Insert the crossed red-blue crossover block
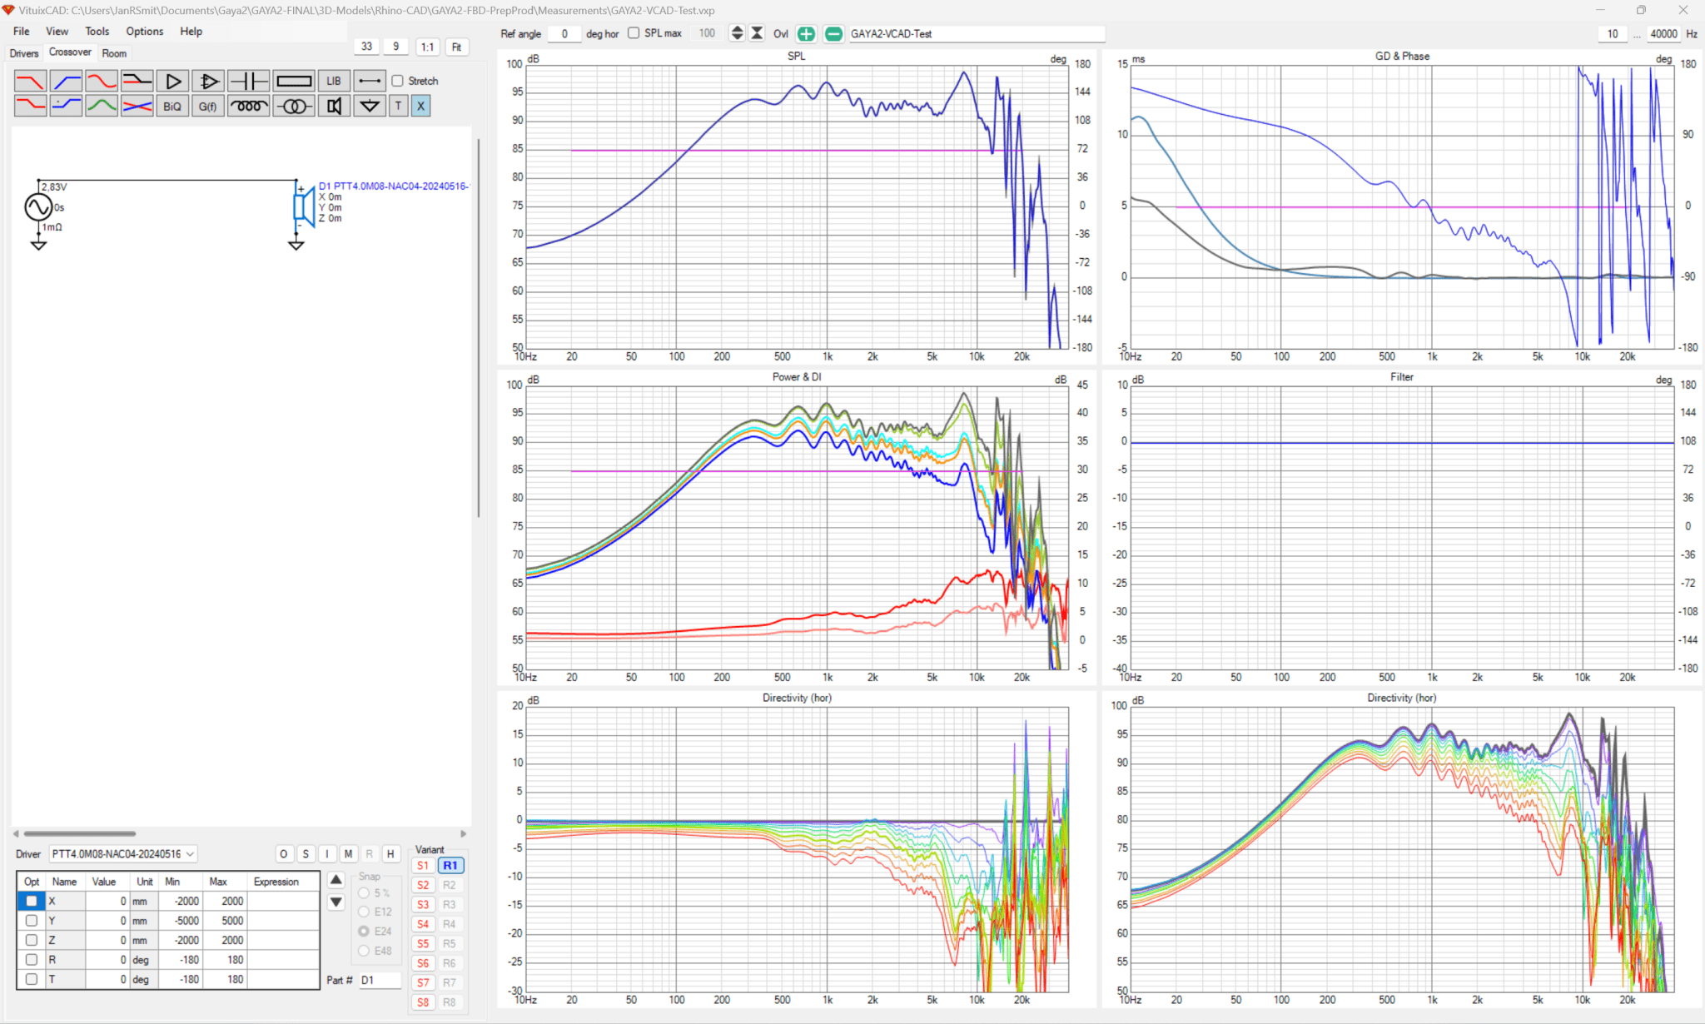The width and height of the screenshot is (1705, 1024). [137, 106]
